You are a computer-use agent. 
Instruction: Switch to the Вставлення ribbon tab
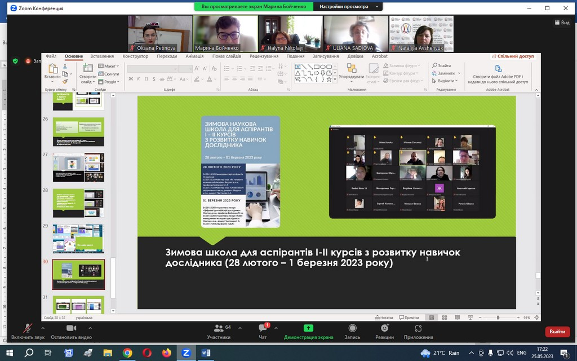102,56
